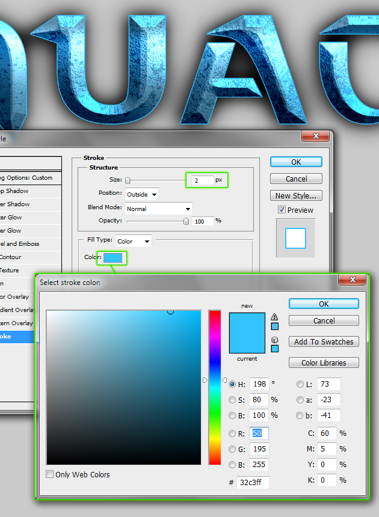Select Blending Options: Custom in style list
The width and height of the screenshot is (379, 517).
click(x=30, y=178)
